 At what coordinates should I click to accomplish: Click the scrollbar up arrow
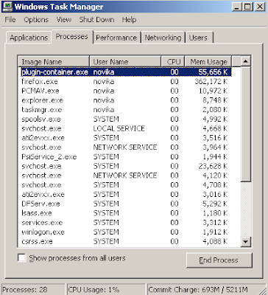click(246, 61)
